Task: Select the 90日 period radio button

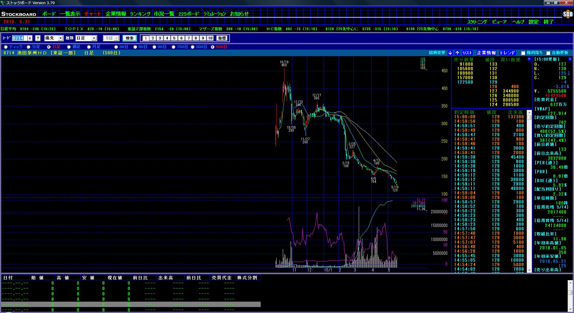Action: click(x=155, y=47)
